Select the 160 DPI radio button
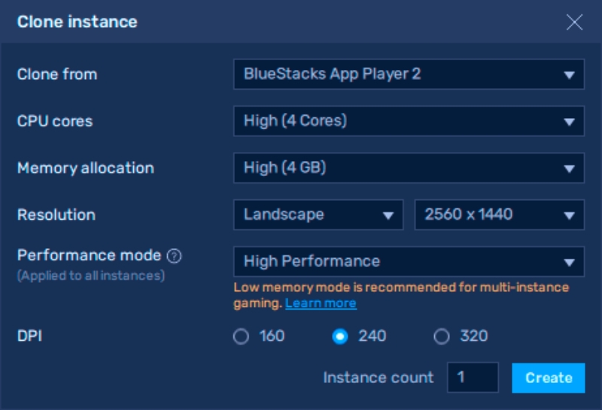The height and width of the screenshot is (410, 602). point(241,336)
